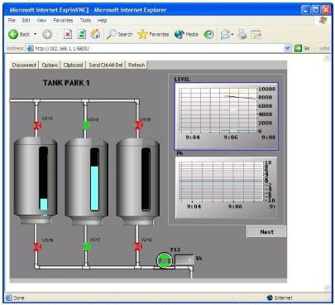Screen dimensions: 335x305
Task: Open the Media toolbar button
Action: coord(186,34)
